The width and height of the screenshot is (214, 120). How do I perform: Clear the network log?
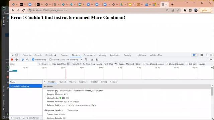(x=16, y=60)
